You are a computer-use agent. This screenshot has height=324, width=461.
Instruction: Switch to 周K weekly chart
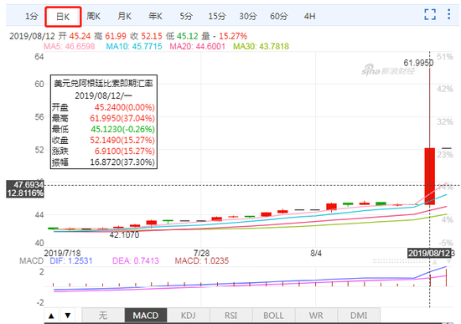(x=94, y=16)
